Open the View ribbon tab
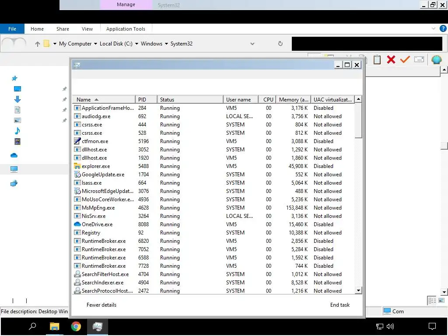Viewport: 448px width, 336px height. tap(87, 29)
